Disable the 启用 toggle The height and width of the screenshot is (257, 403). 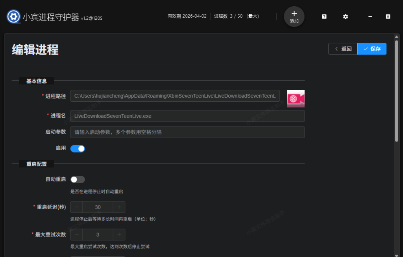point(78,149)
